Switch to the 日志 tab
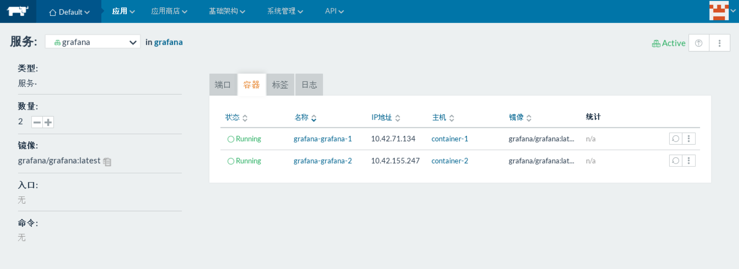Viewport: 739px width, 269px height. pyautogui.click(x=309, y=85)
